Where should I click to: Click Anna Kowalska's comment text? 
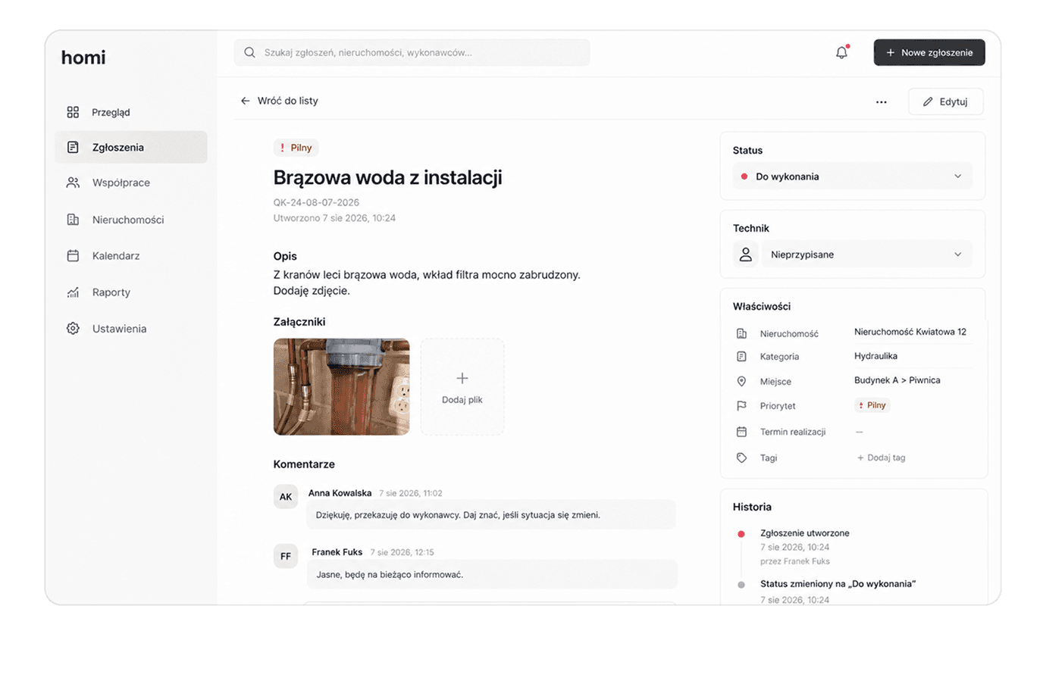[458, 515]
